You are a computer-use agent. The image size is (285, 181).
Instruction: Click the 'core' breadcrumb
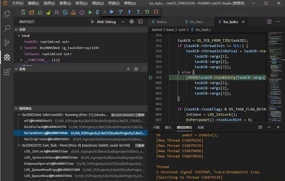click(182, 30)
